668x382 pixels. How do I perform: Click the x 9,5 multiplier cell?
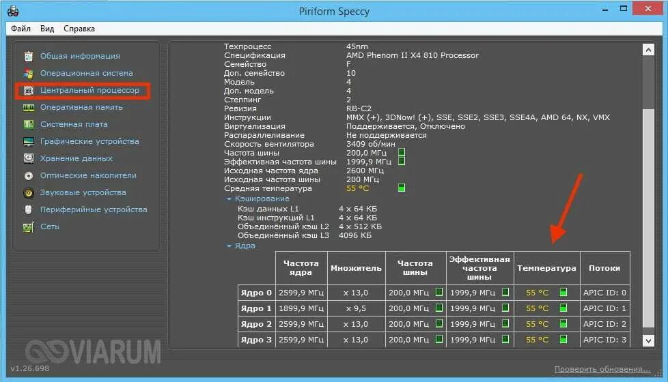(x=356, y=308)
